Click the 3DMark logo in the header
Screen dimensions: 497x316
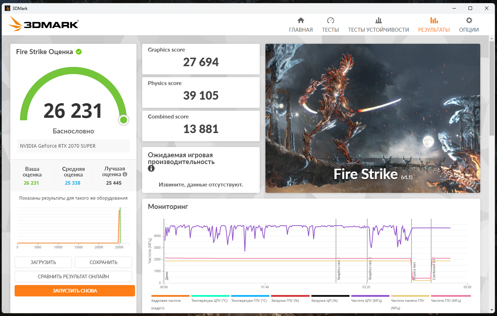[x=43, y=24]
